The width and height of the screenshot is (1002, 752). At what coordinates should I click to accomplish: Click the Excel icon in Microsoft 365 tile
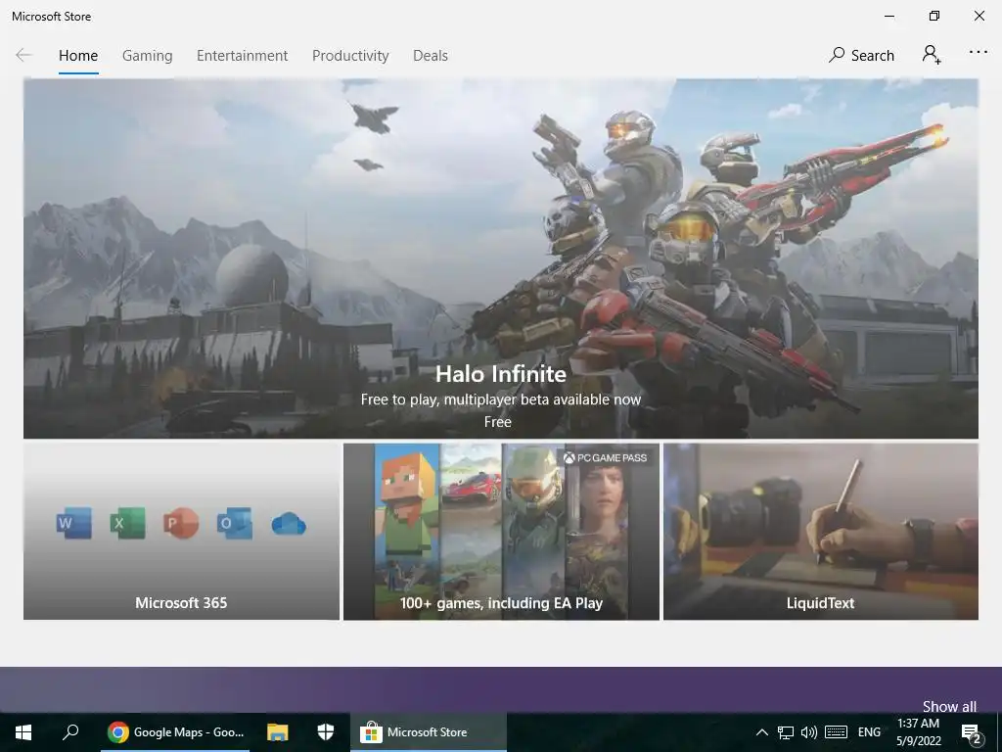[x=128, y=523]
